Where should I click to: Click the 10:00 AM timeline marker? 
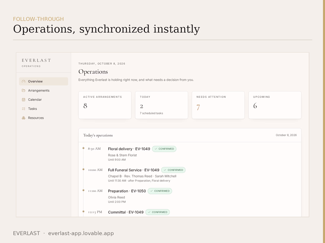click(x=84, y=169)
